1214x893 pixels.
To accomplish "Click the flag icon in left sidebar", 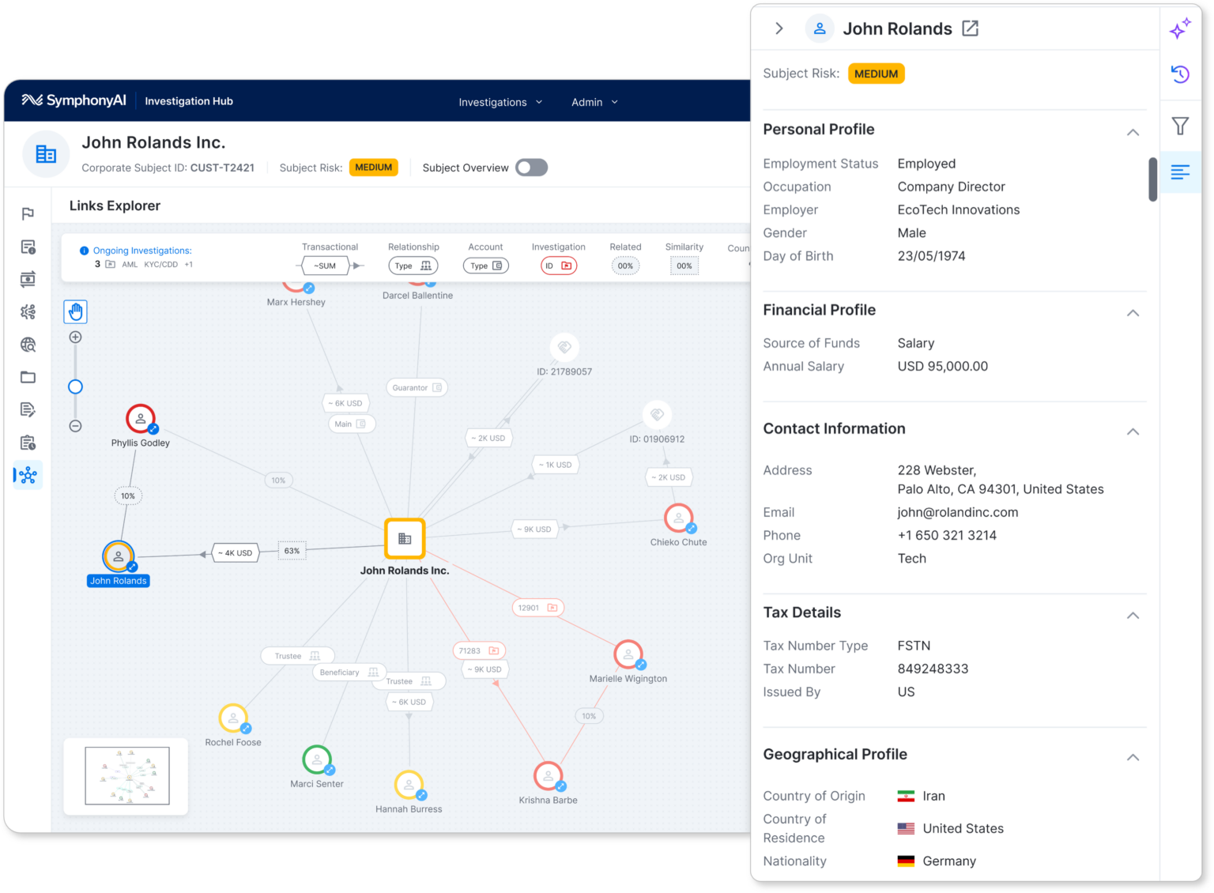I will pos(27,213).
